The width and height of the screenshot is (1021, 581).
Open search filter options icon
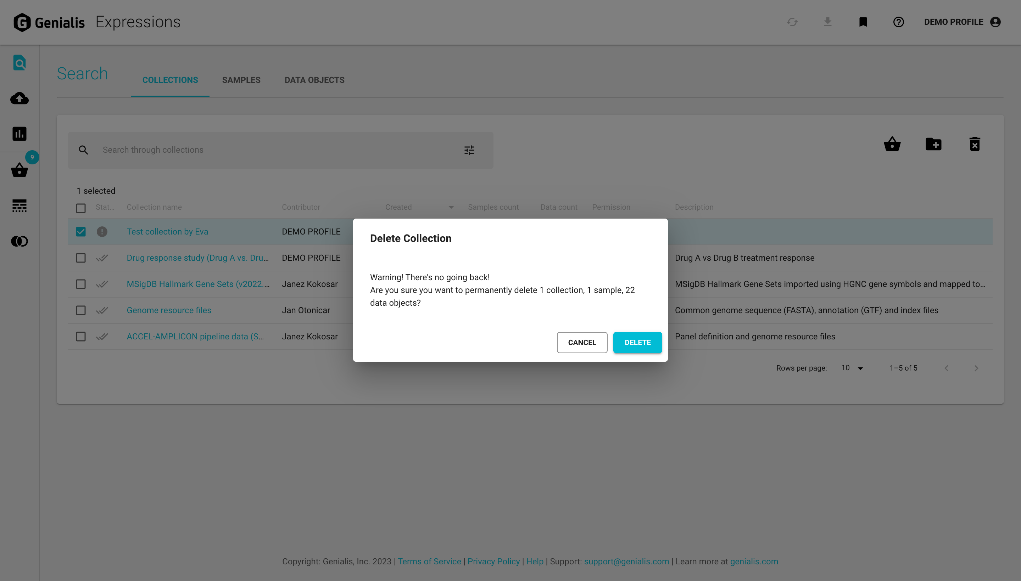tap(469, 150)
